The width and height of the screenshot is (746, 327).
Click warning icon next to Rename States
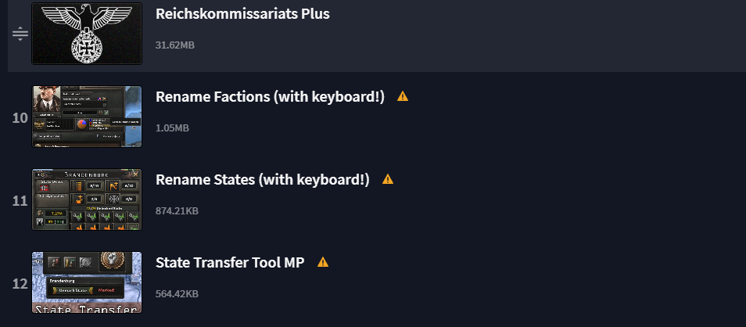click(387, 179)
